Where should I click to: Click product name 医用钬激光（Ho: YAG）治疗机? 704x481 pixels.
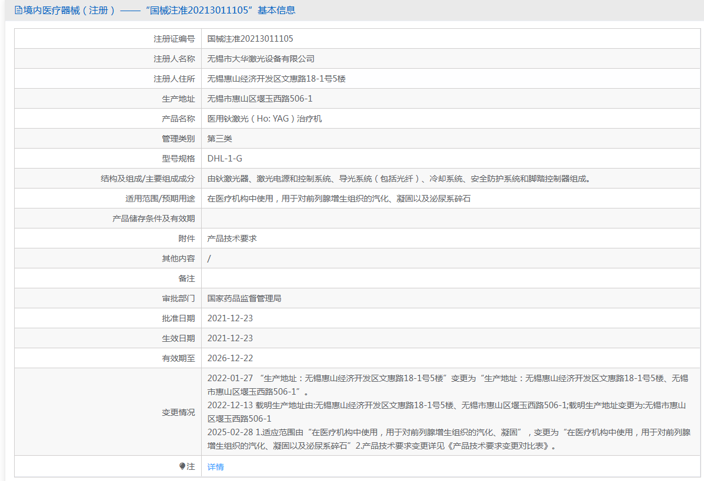(265, 119)
